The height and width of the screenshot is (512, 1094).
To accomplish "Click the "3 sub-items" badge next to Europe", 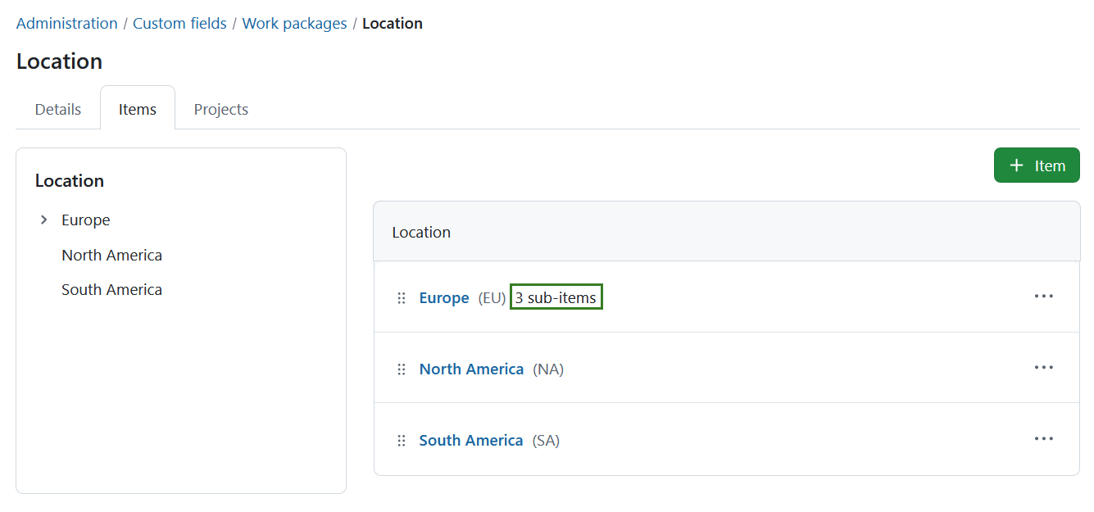I will (556, 297).
